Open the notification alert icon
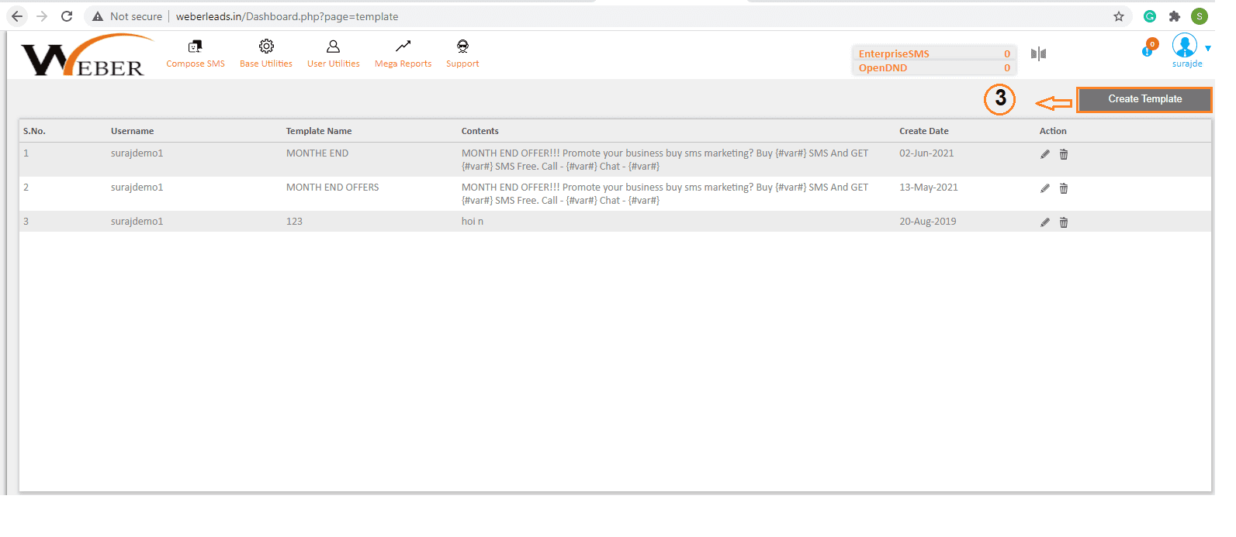 coord(1148,50)
